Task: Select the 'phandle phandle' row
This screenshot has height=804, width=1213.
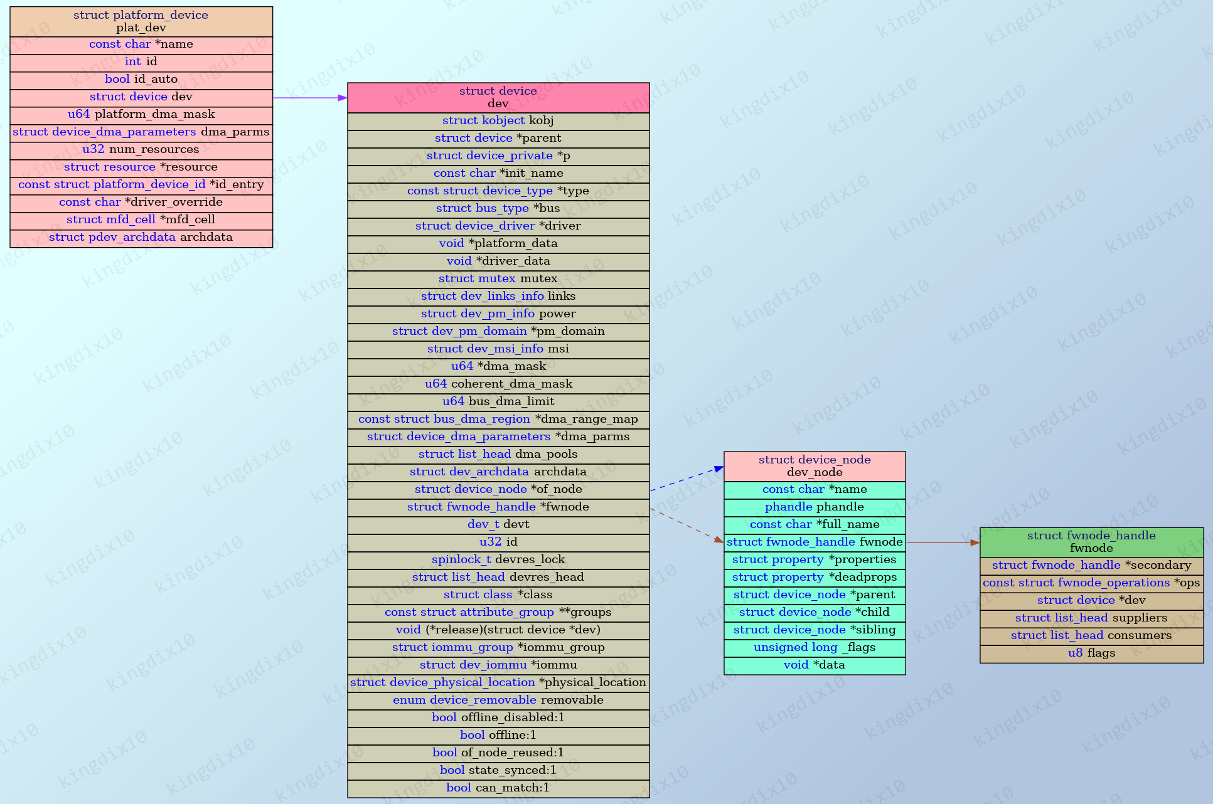Action: point(815,508)
